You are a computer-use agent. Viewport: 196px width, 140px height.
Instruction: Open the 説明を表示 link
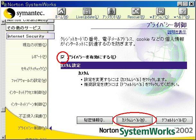point(177,32)
